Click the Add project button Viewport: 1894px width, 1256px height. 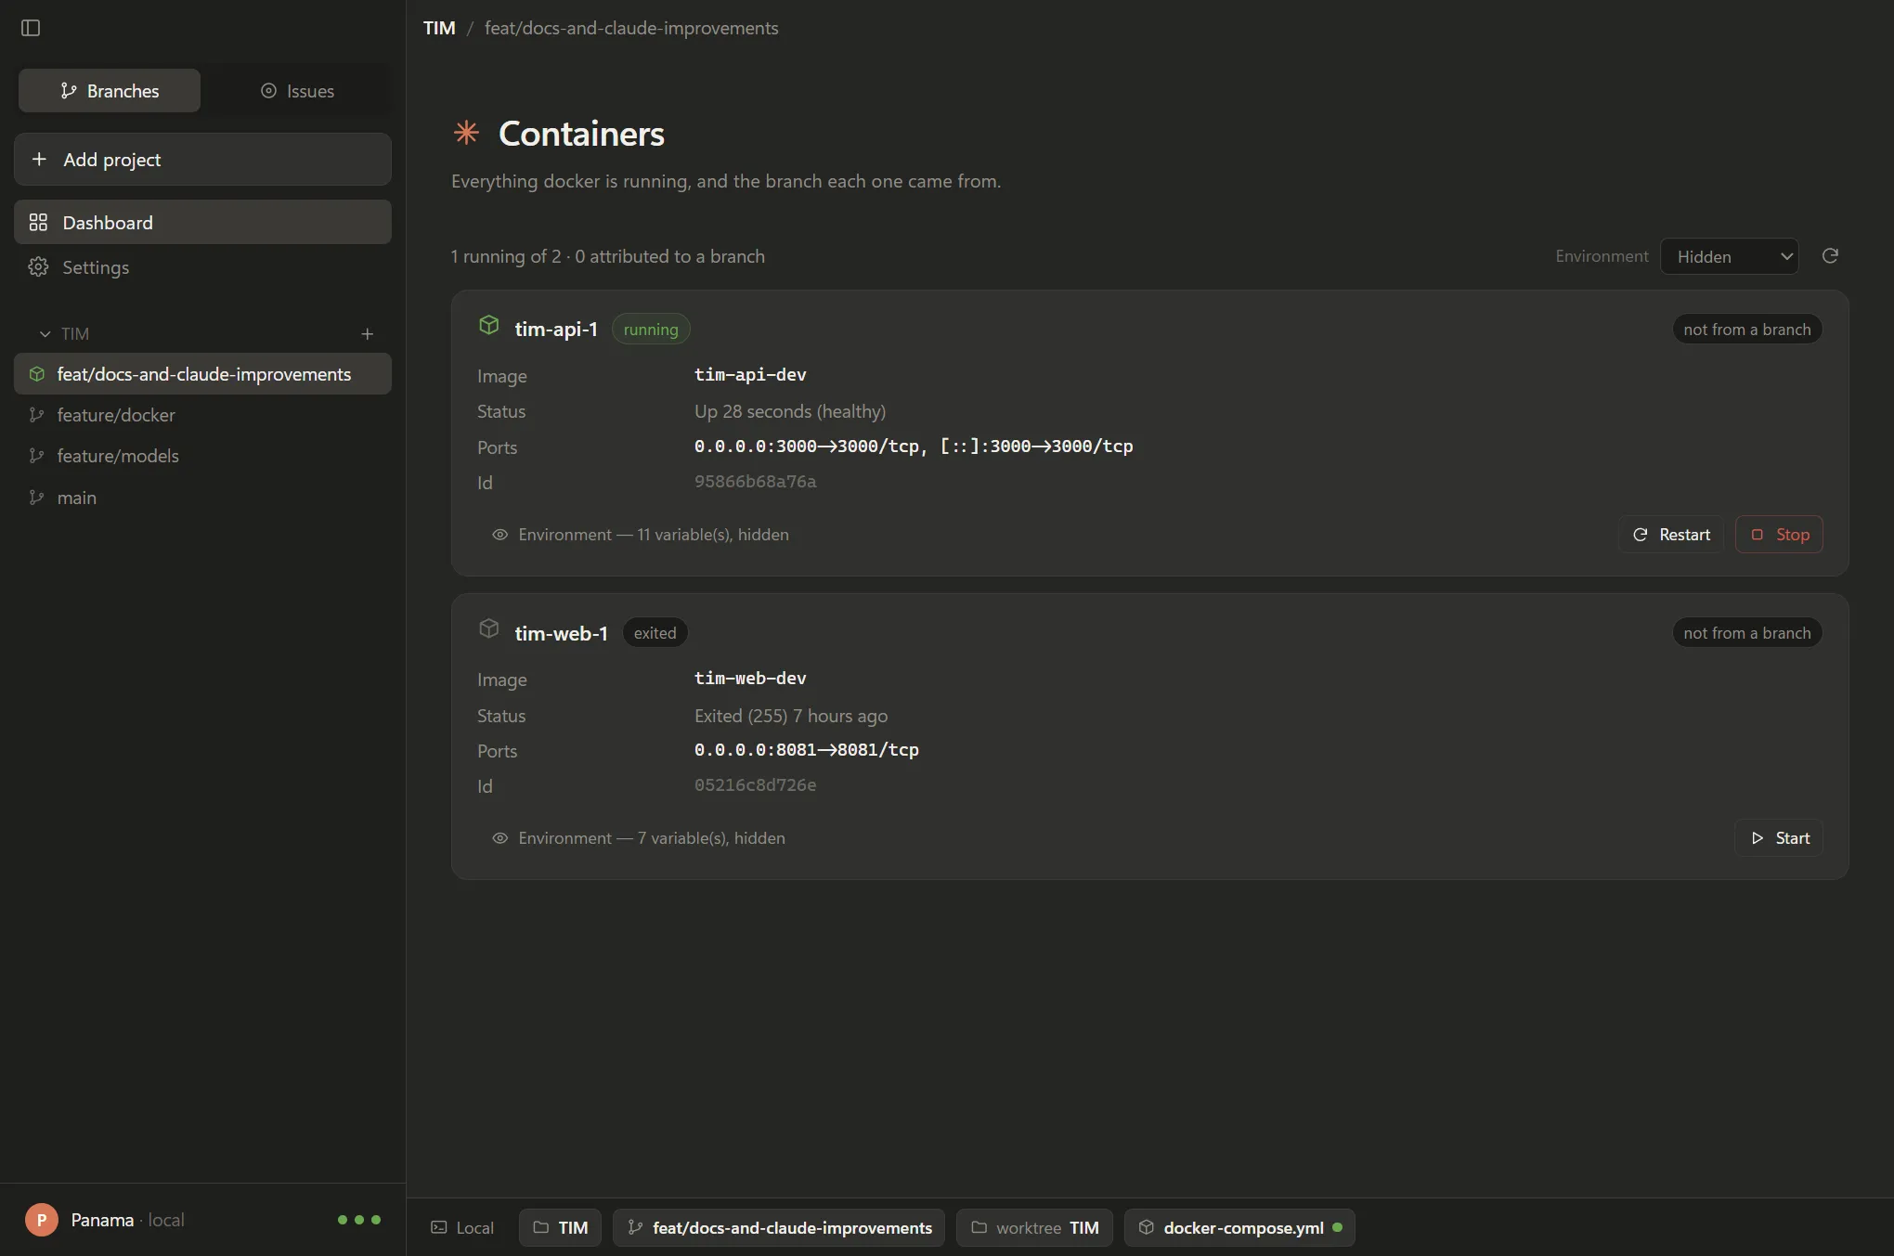coord(202,160)
